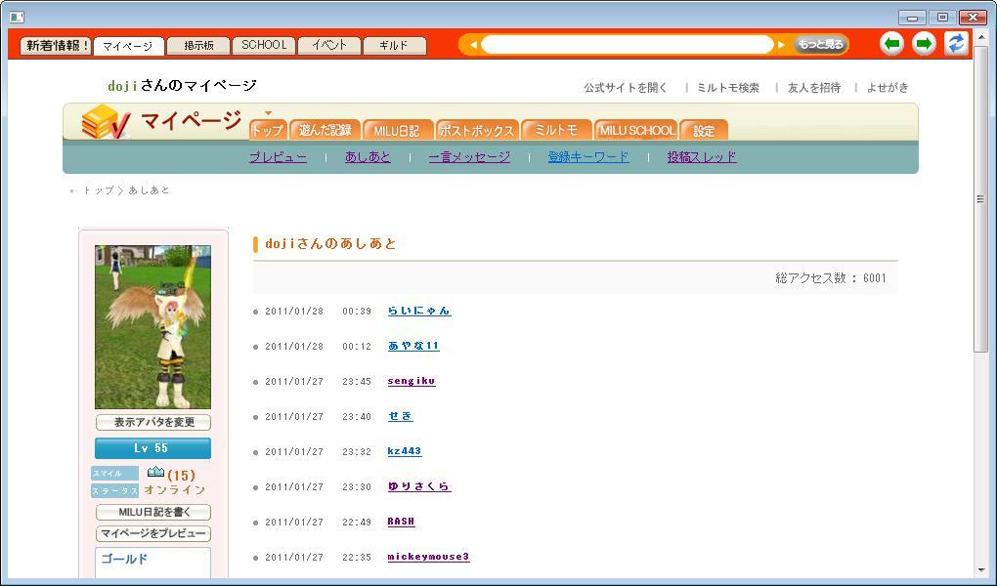Image resolution: width=997 pixels, height=586 pixels.
Task: Switch to the SCHOOL tab
Action: 264,45
